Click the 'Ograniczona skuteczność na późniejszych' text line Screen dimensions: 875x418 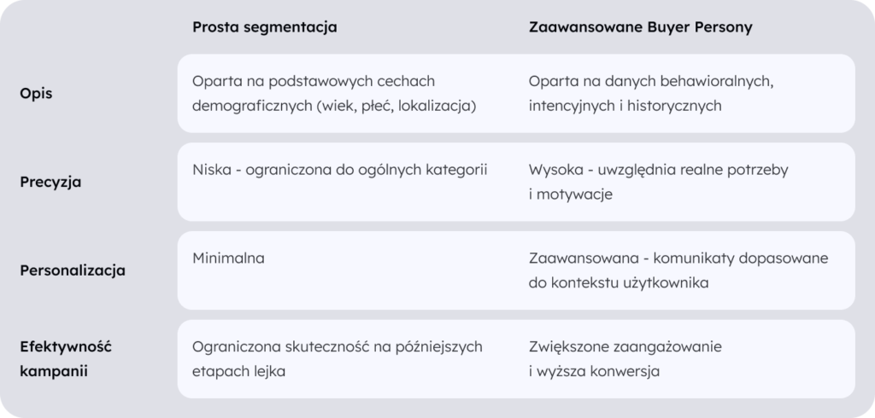(x=338, y=346)
